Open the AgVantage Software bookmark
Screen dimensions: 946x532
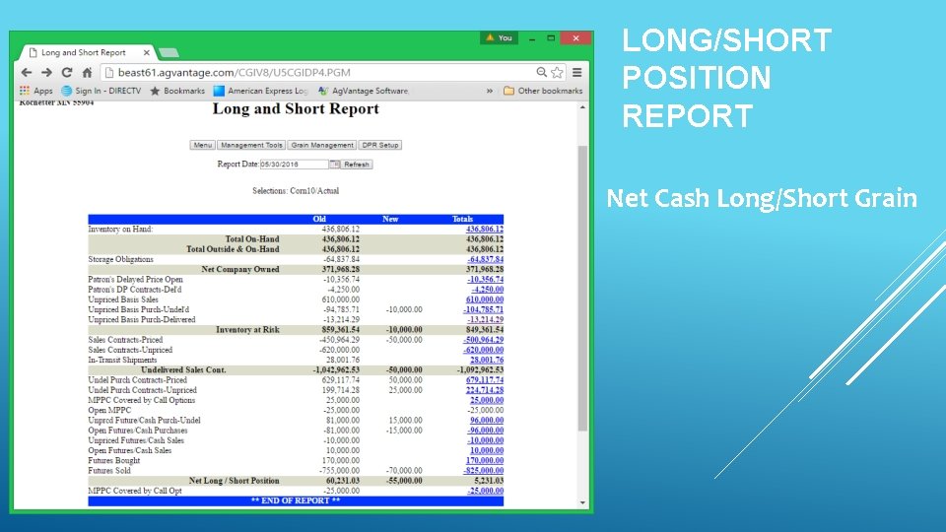364,91
